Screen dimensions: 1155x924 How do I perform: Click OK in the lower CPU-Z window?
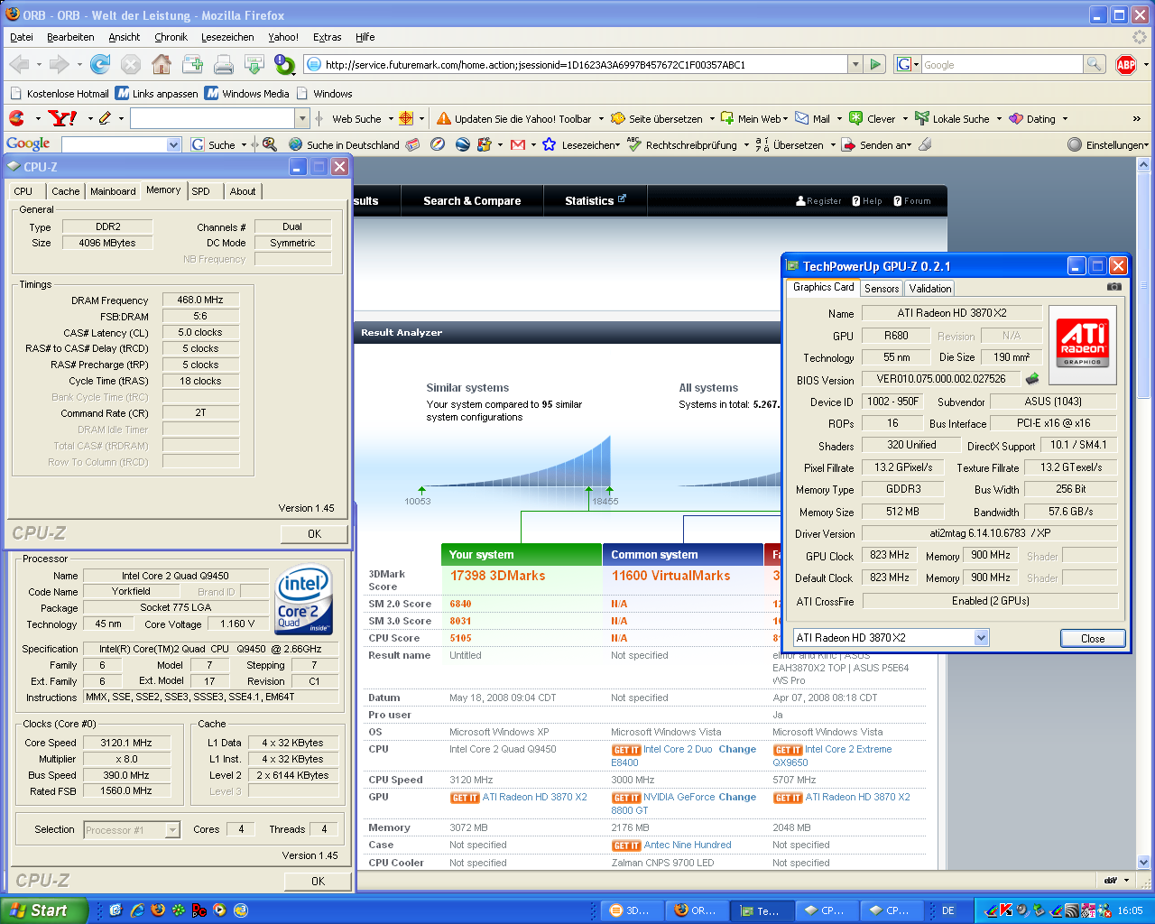318,882
